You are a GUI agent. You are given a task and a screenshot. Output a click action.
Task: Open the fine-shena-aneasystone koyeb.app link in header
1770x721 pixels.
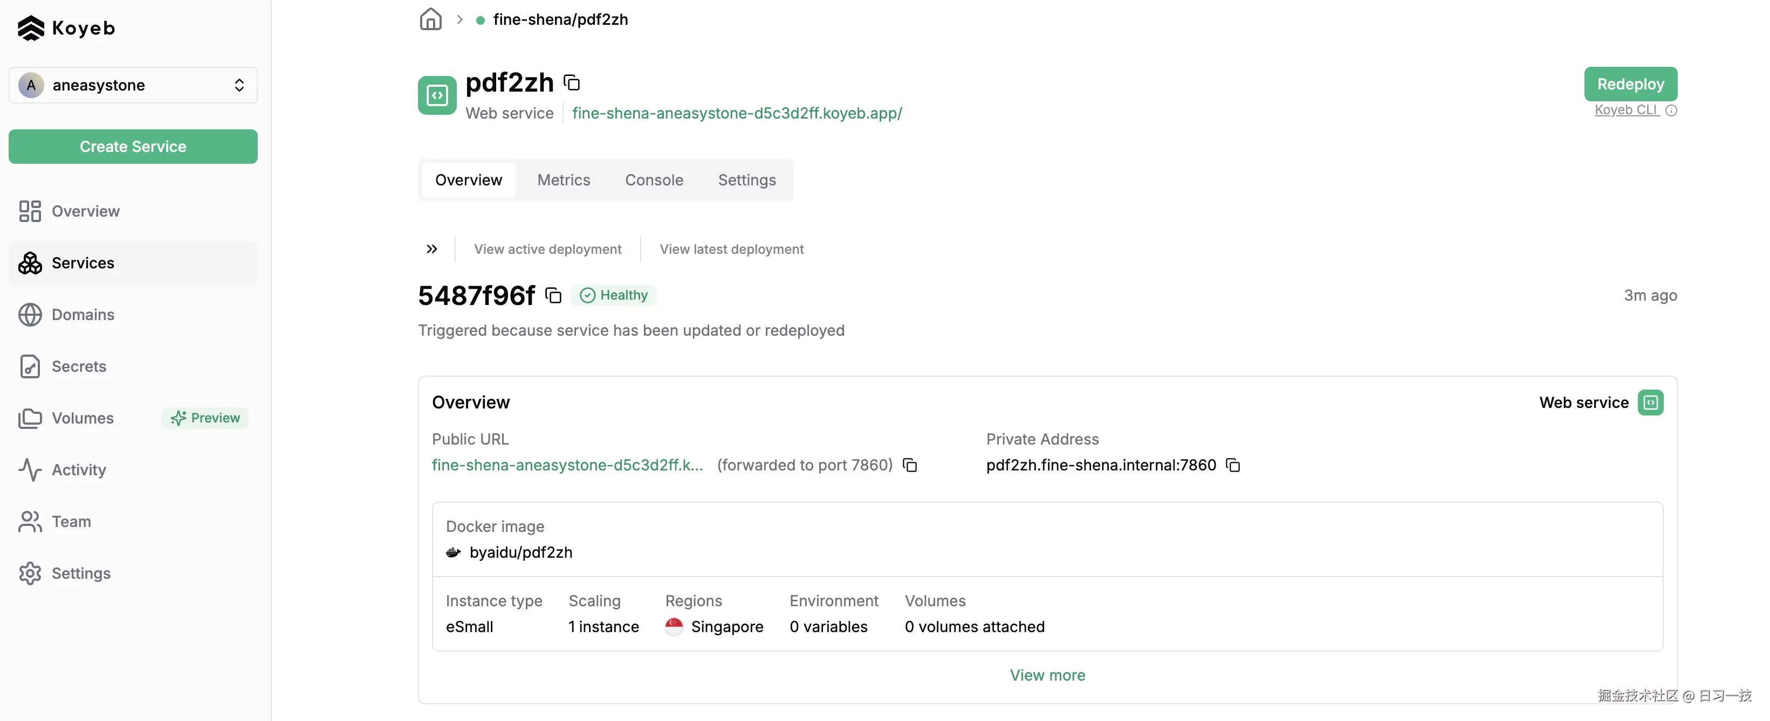pos(737,113)
